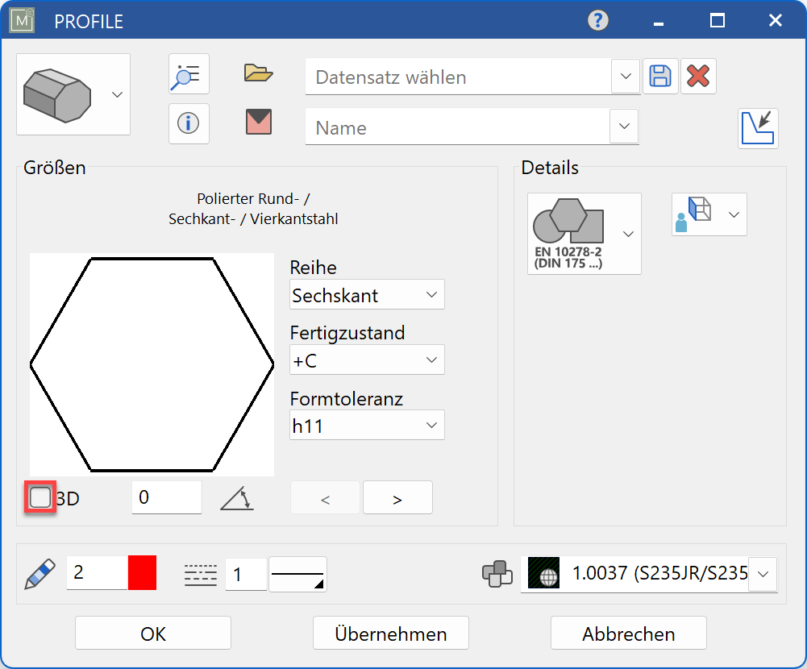Open a dataset via the folder icon
The width and height of the screenshot is (807, 669).
[x=256, y=73]
